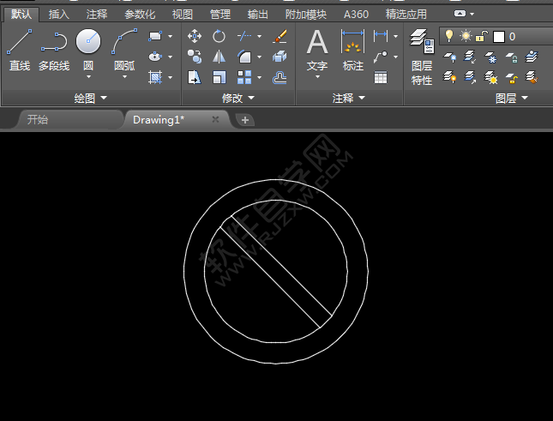Open the 文字 (Text) dropdown arrow
Viewport: 553px width, 421px height.
click(317, 76)
